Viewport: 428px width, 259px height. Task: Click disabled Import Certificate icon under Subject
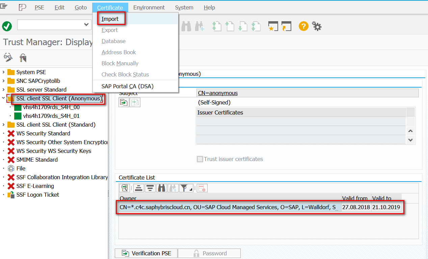click(135, 102)
